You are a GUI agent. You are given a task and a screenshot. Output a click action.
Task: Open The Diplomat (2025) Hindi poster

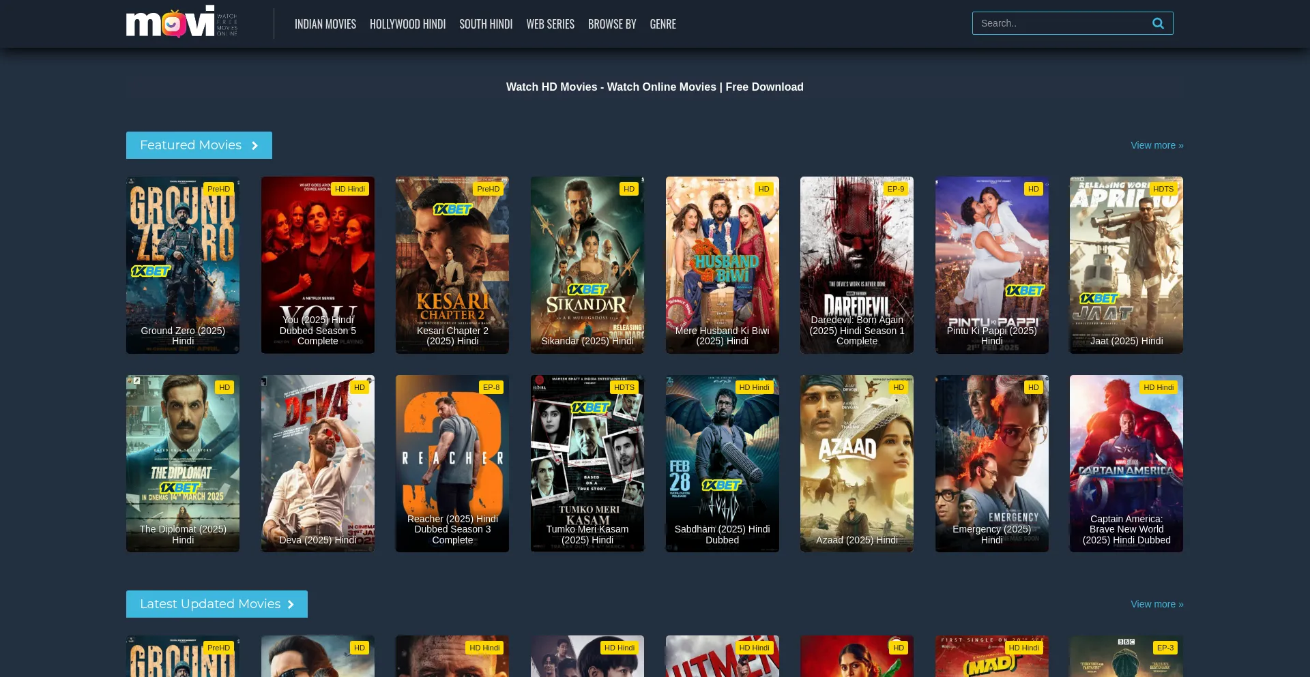click(x=183, y=464)
